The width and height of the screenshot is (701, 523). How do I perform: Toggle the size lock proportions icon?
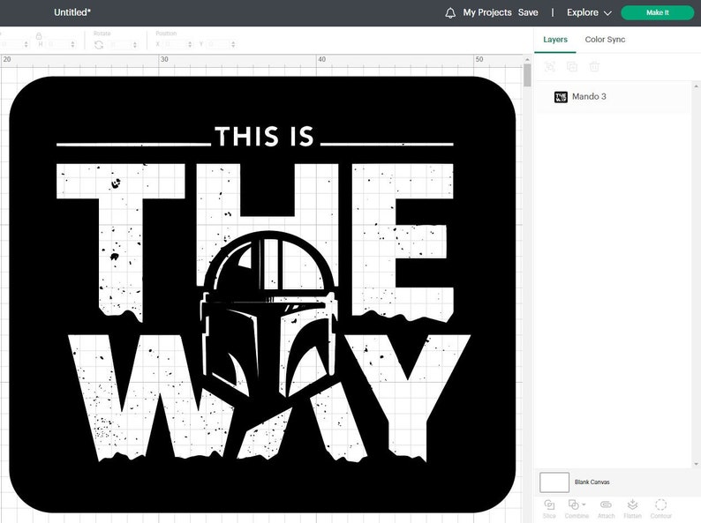39,36
